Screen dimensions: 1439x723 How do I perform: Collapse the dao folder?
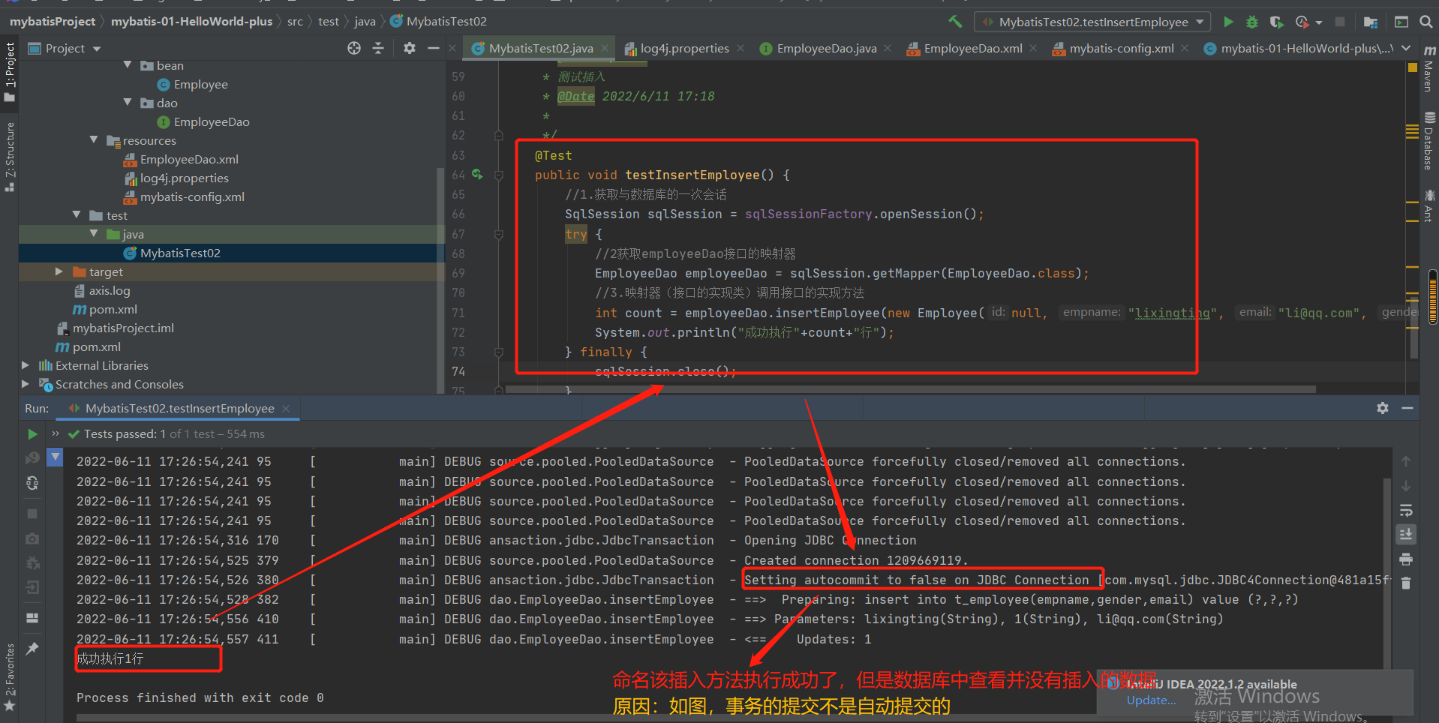[x=128, y=102]
